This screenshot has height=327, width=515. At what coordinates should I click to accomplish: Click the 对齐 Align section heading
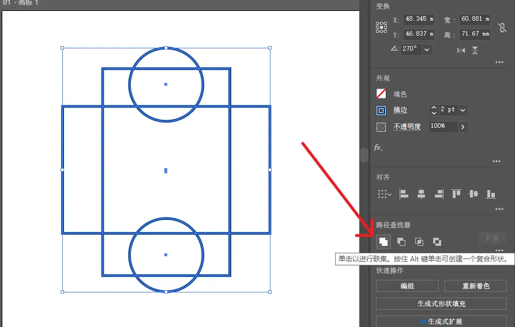(383, 177)
